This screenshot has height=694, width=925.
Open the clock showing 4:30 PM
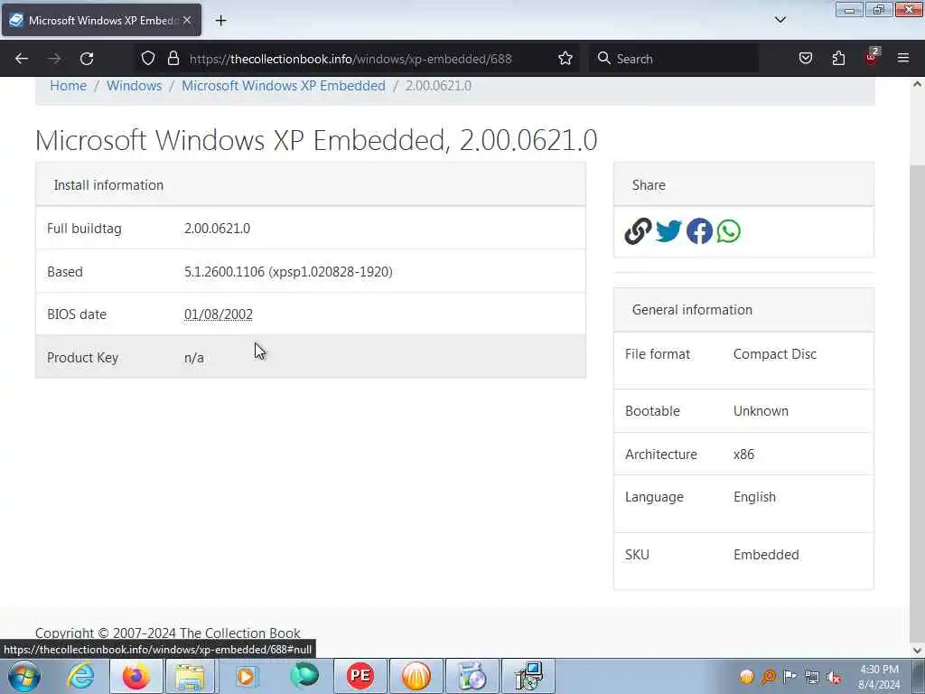tap(879, 677)
